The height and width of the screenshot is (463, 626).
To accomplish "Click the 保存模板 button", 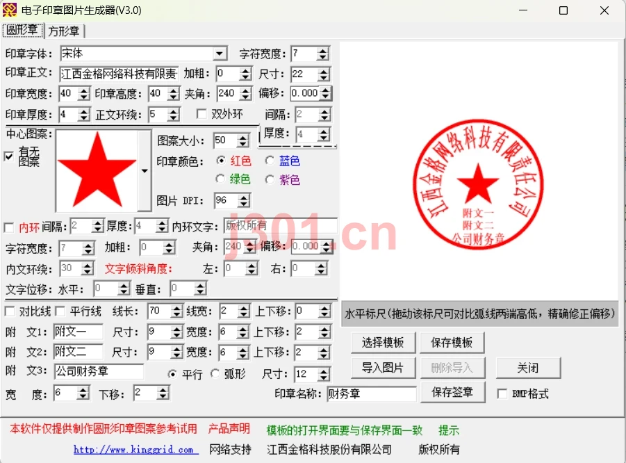I will pyautogui.click(x=452, y=342).
